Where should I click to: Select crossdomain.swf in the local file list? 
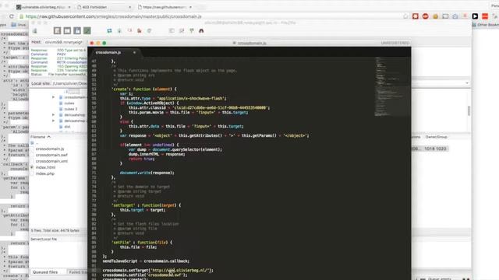click(51, 155)
